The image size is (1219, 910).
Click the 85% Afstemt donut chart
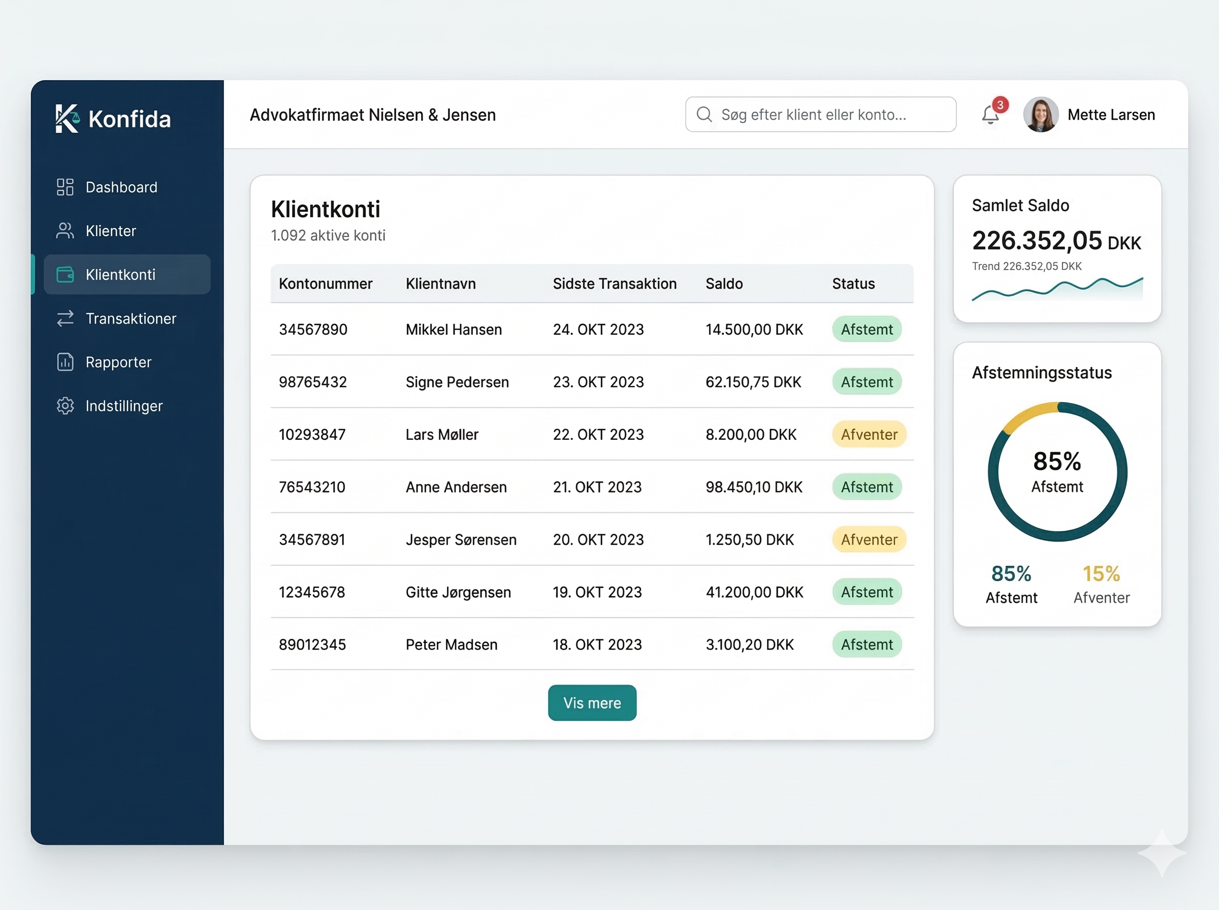click(1057, 472)
